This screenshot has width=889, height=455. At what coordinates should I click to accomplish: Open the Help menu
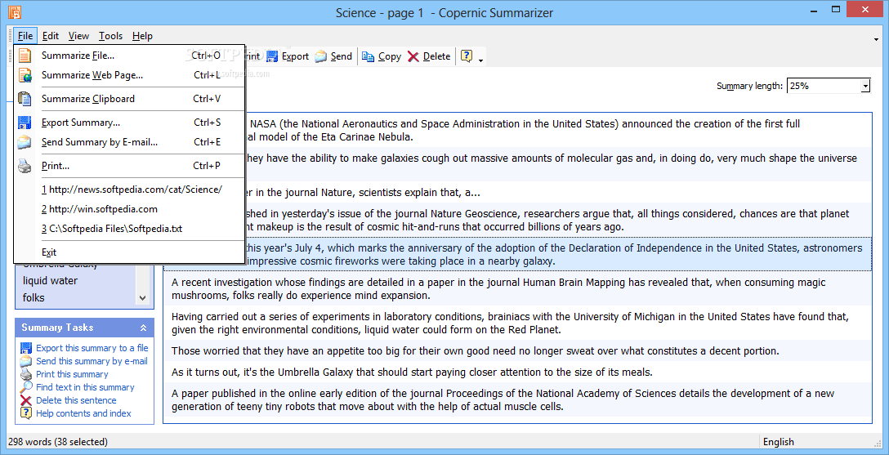(142, 36)
